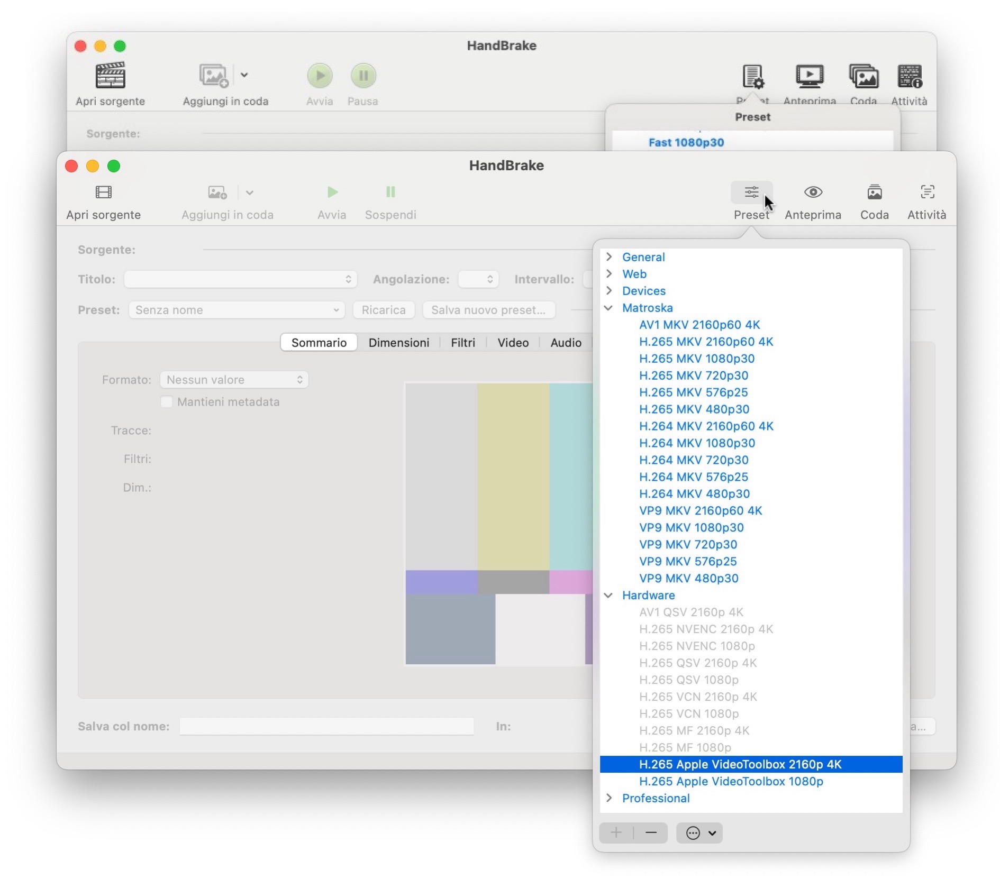Switch to the Dimensioni tab

(398, 343)
